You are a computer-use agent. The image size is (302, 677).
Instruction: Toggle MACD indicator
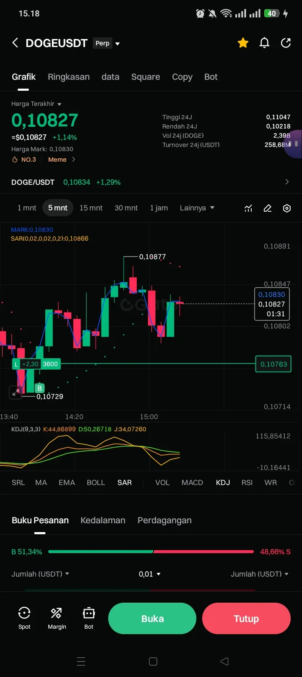tap(192, 483)
